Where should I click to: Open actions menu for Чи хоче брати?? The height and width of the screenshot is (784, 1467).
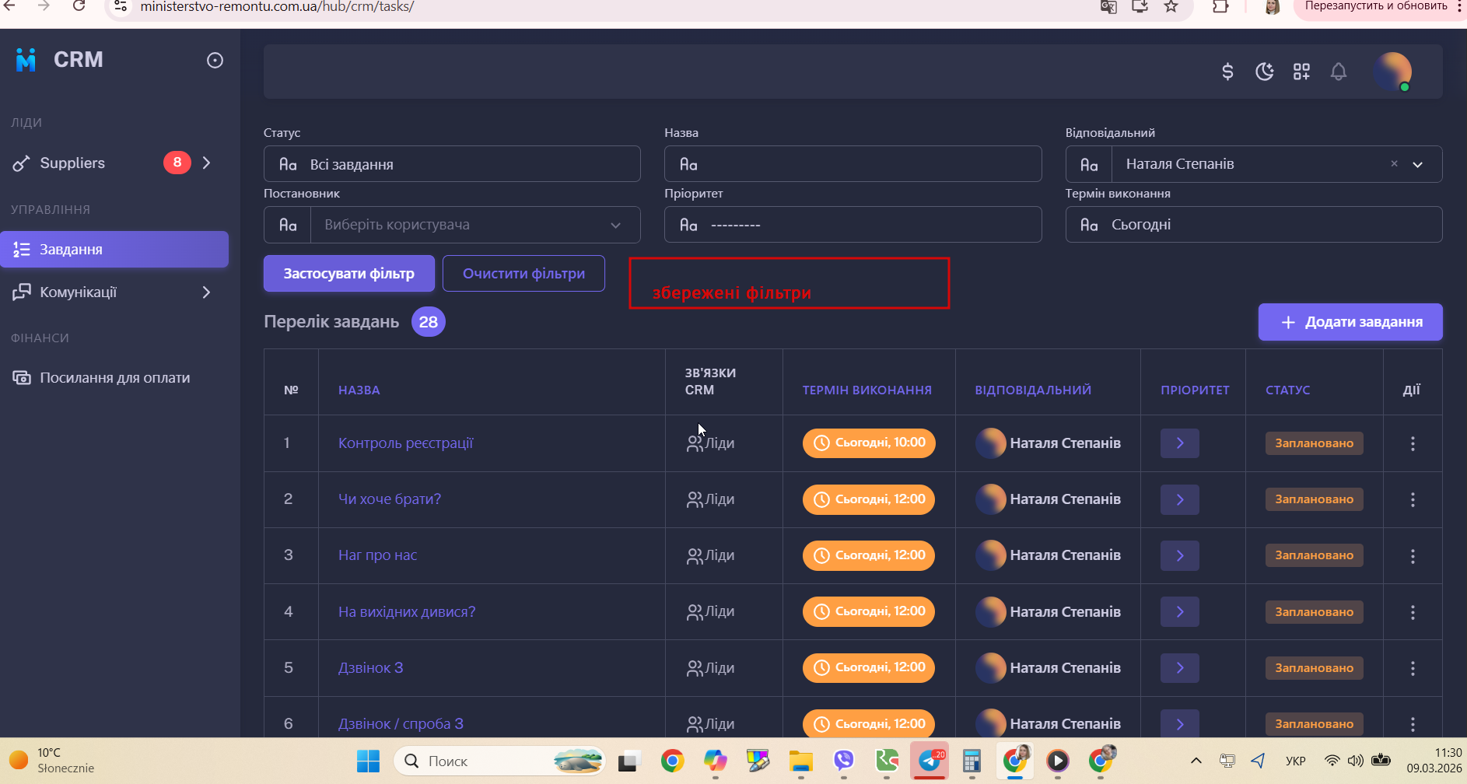pyautogui.click(x=1413, y=499)
